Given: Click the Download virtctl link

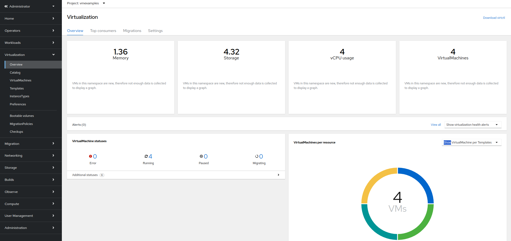Looking at the screenshot, I should (494, 18).
